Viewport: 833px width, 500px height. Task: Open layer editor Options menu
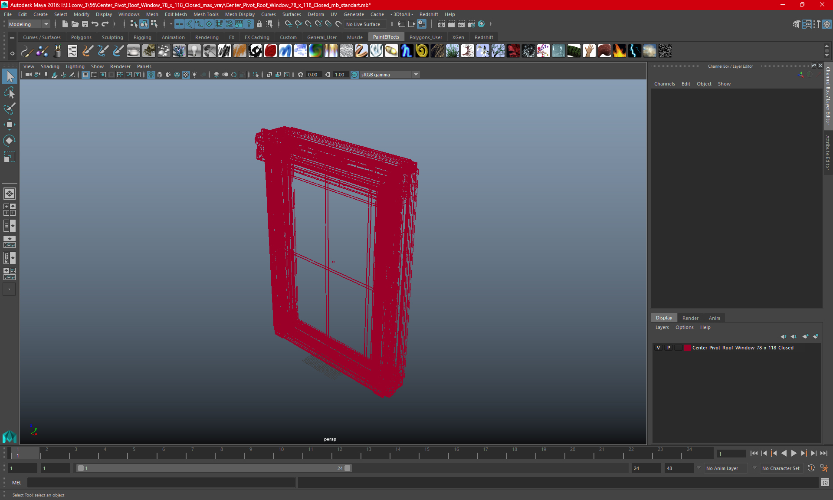pyautogui.click(x=684, y=327)
